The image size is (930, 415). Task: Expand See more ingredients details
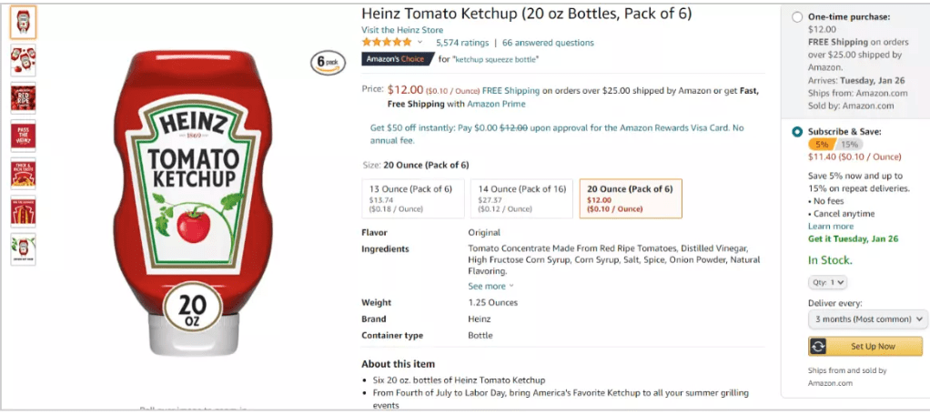[x=490, y=286]
